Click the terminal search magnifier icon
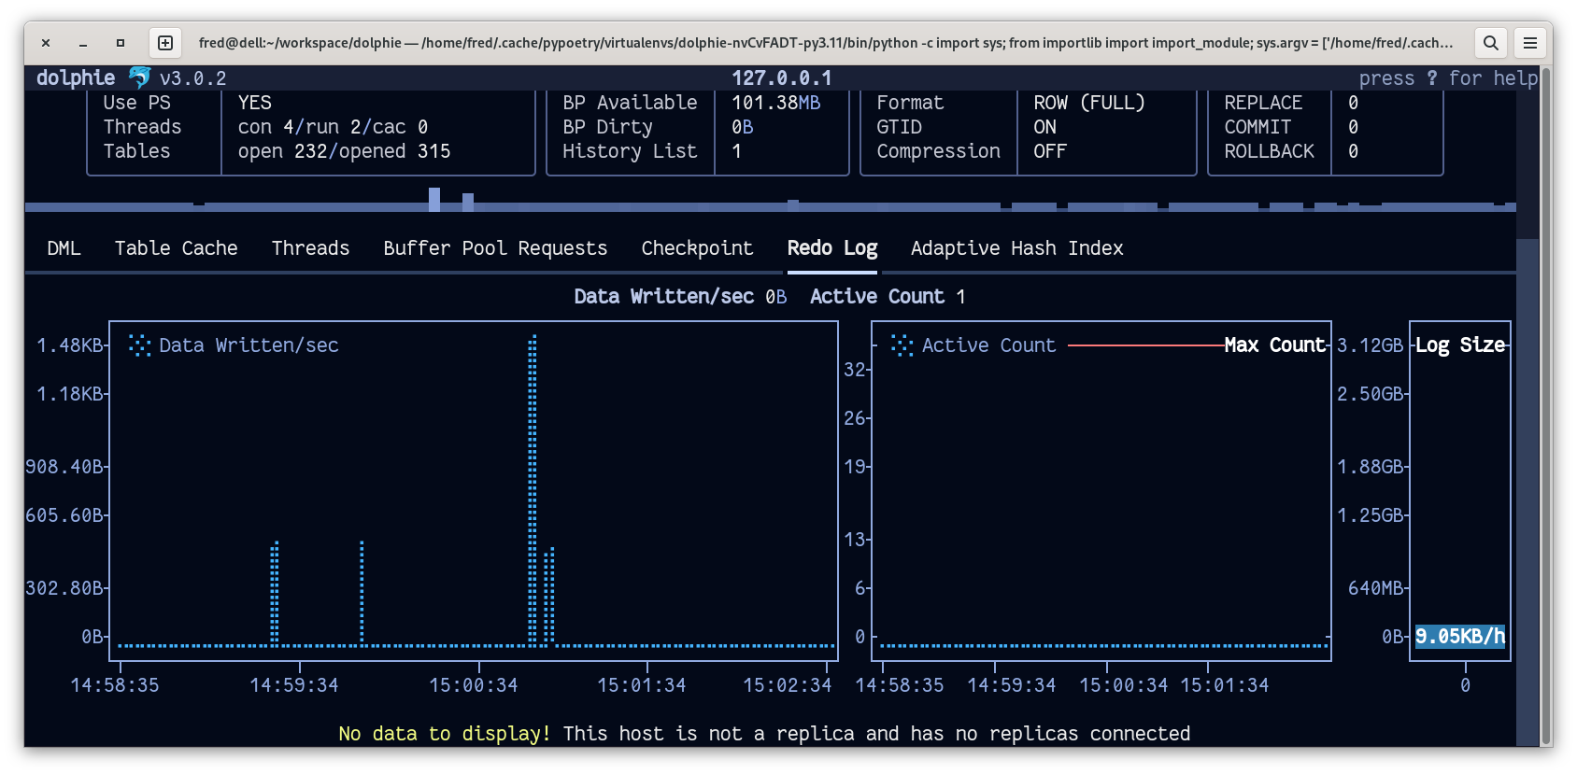The image size is (1577, 774). click(1491, 43)
